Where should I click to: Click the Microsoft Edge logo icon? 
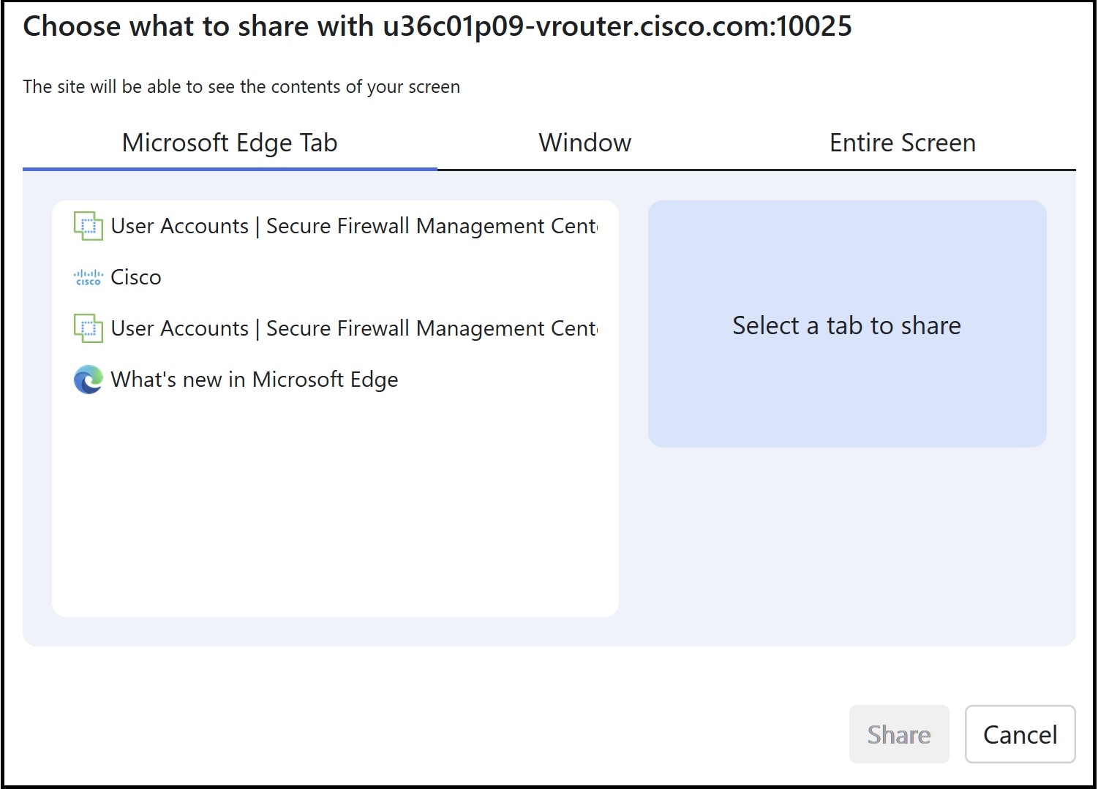point(89,380)
